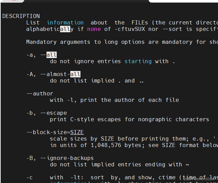Viewport: 218px width, 183px height.
Task: Click the cyan word 'information'
Action: [65, 22]
